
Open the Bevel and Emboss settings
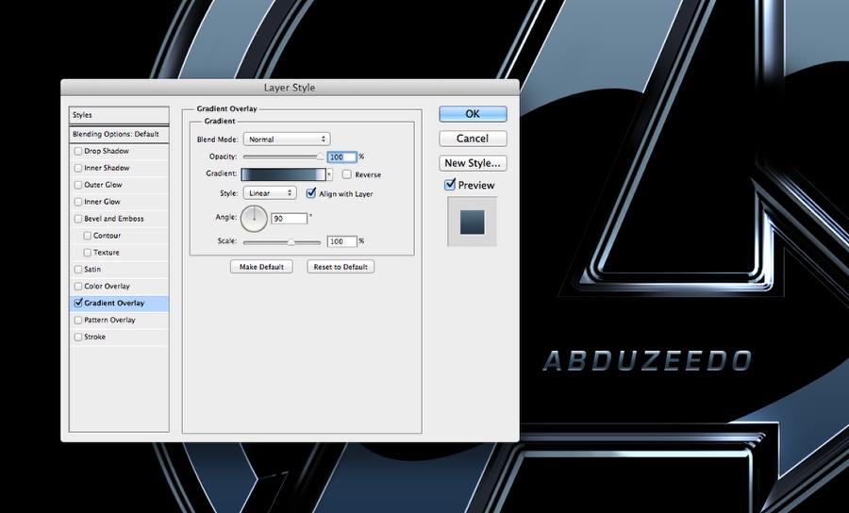(x=113, y=219)
